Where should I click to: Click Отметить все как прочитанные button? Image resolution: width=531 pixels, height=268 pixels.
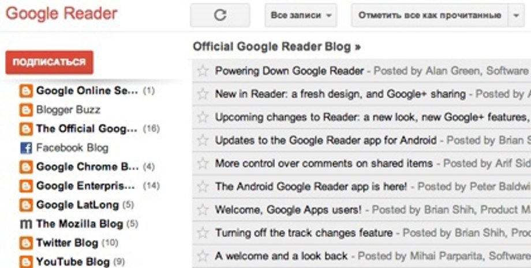[429, 16]
